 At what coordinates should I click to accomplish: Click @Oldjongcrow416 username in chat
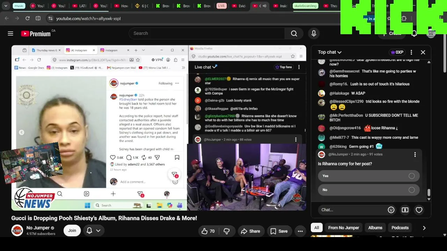[x=345, y=128]
